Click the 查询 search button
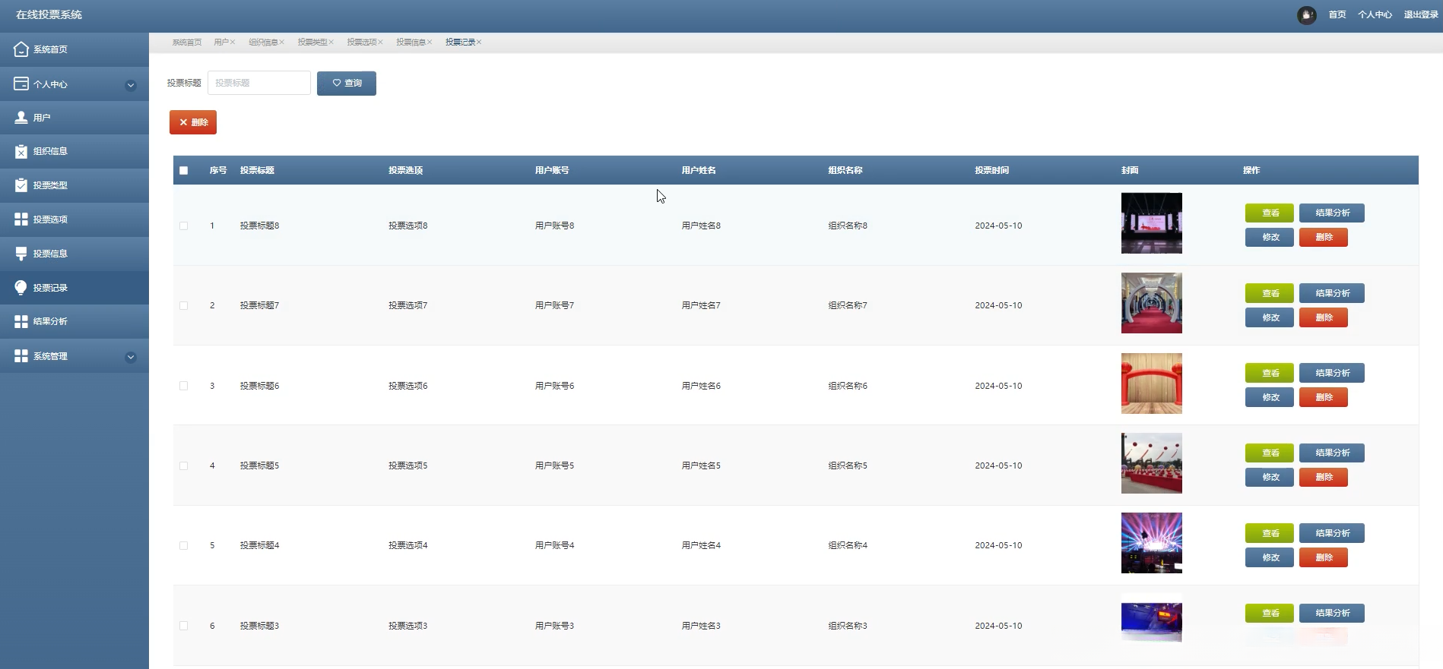 coord(347,83)
